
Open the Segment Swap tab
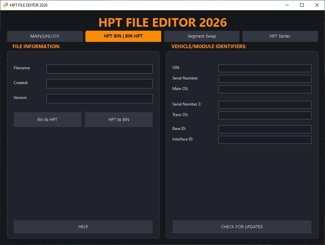point(202,36)
